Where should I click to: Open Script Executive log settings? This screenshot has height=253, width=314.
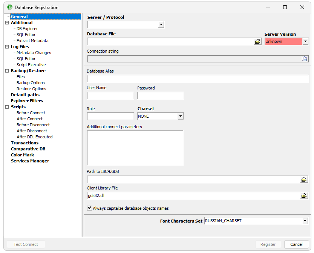point(31,65)
